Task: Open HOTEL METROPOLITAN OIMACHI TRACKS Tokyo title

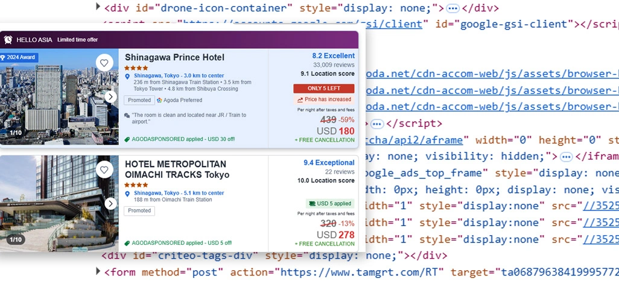Action: point(177,169)
